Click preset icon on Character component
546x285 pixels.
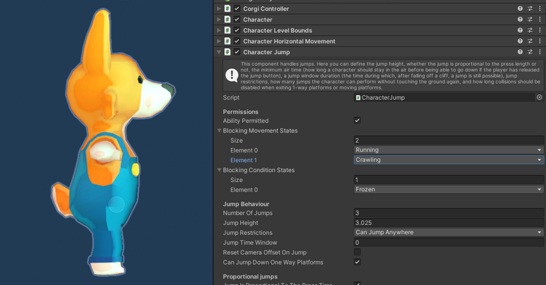pyautogui.click(x=530, y=19)
